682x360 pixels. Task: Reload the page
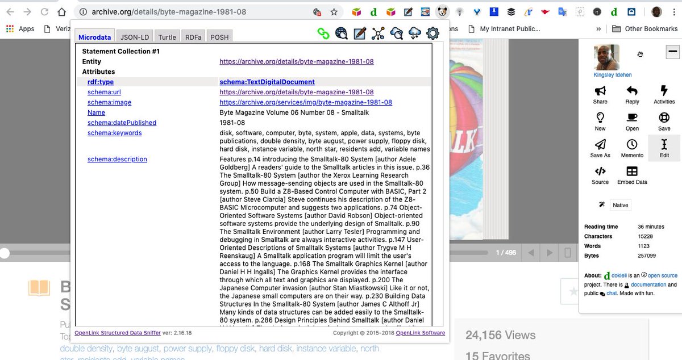(44, 11)
